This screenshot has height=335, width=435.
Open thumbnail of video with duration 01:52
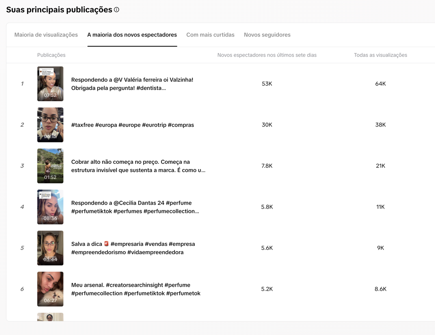(x=50, y=166)
